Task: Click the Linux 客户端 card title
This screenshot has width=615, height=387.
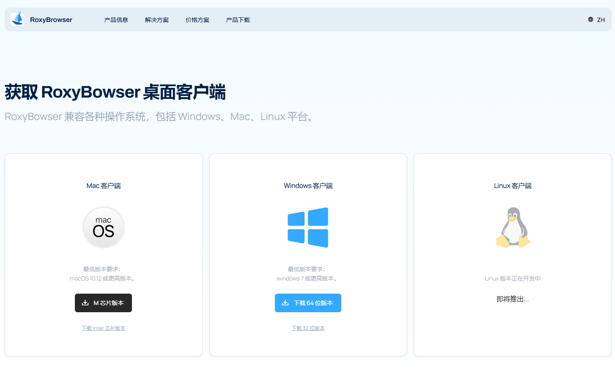Action: click(x=513, y=186)
